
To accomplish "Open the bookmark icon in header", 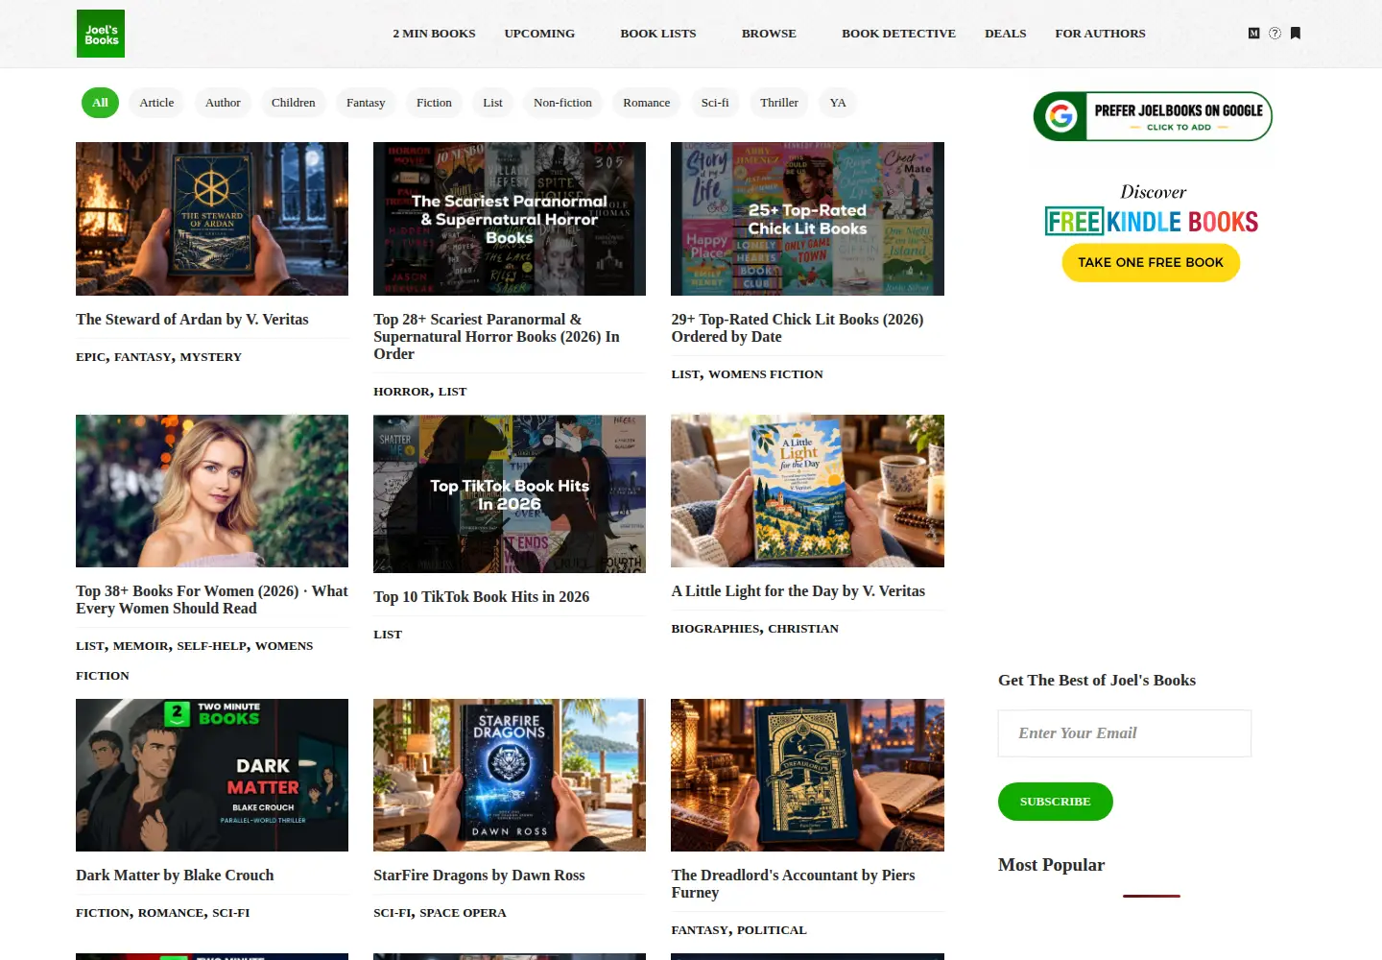I will 1296,33.
